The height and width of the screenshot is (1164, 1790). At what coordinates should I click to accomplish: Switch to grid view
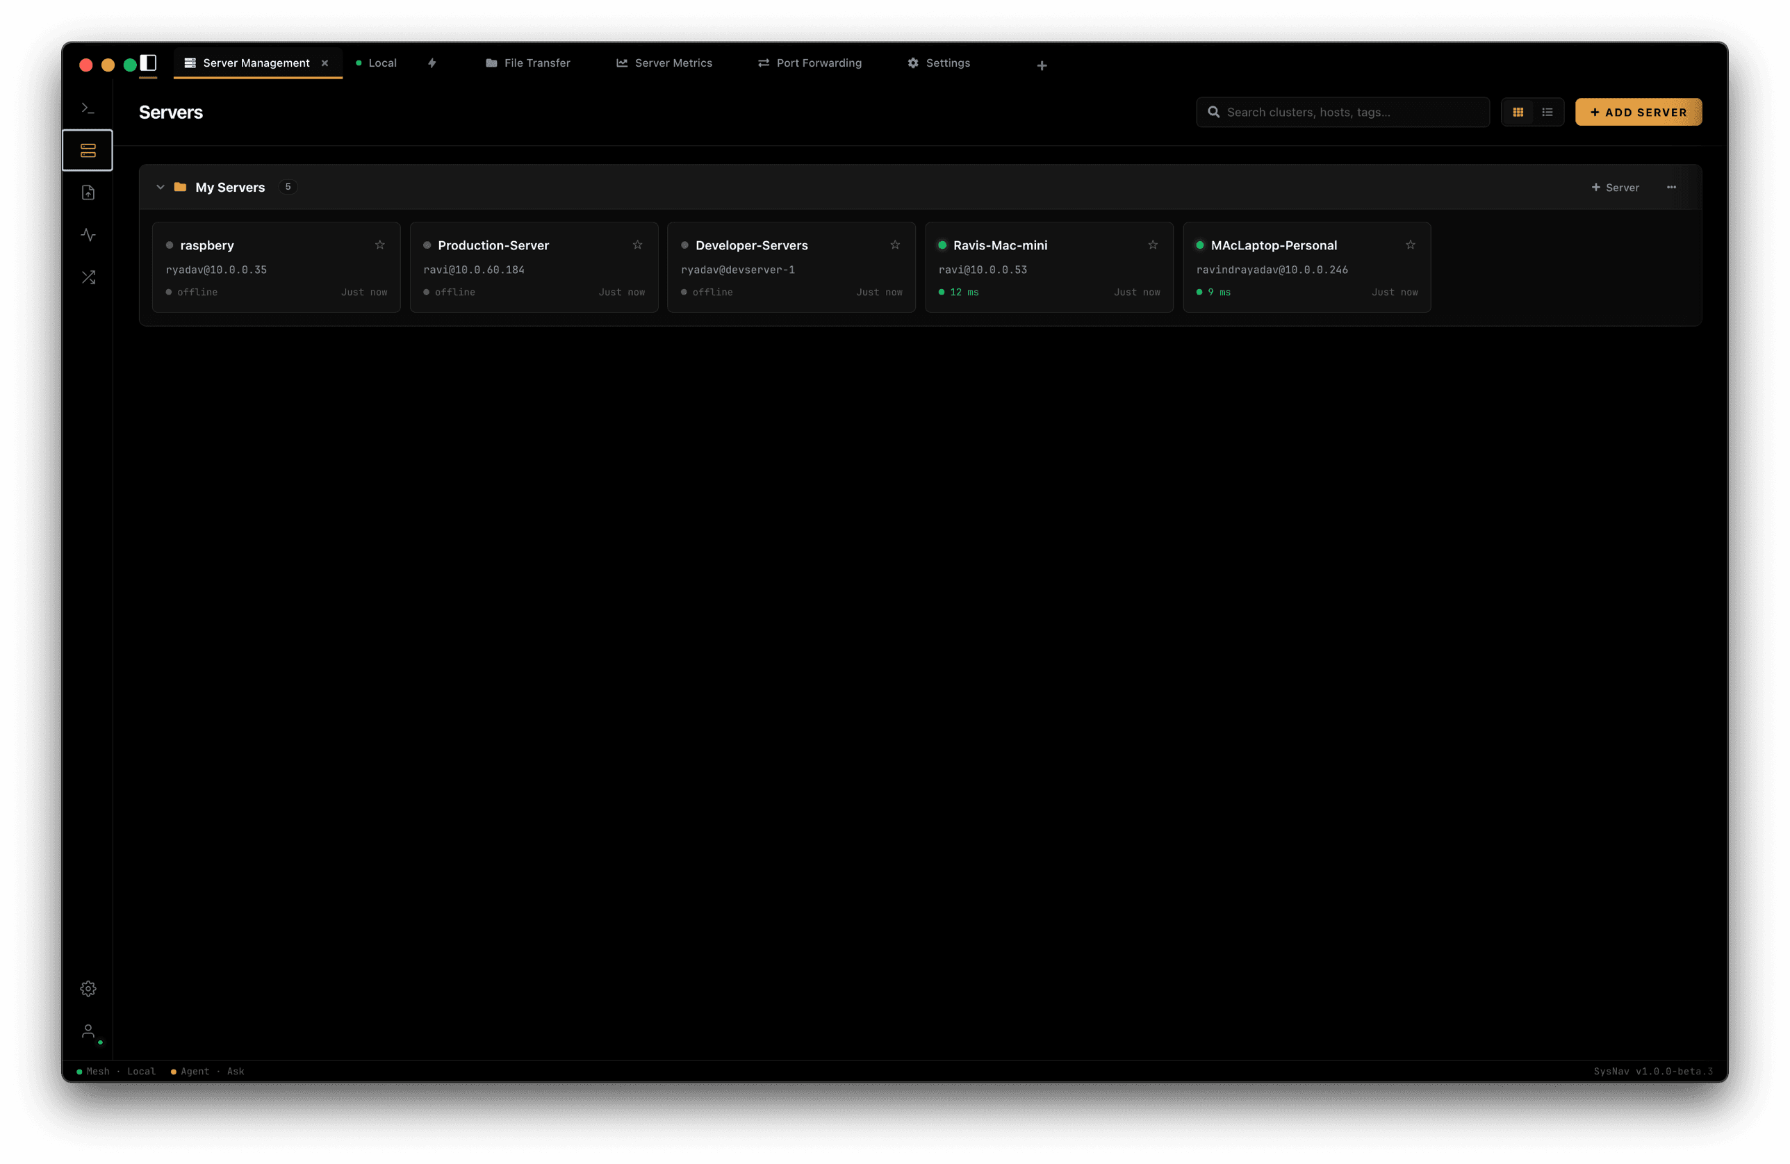tap(1518, 112)
